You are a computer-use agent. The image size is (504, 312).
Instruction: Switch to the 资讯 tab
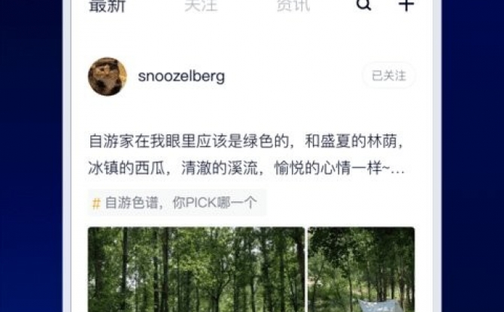tap(293, 5)
